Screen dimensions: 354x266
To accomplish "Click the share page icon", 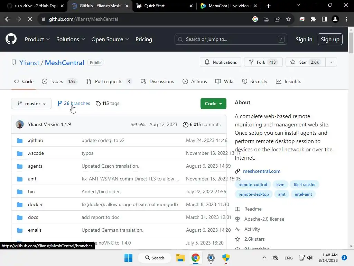I will [277, 19].
